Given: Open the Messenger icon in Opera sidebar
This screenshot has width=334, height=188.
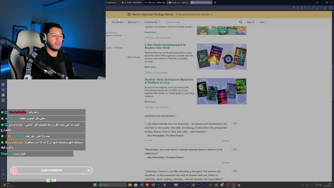Looking at the screenshot, I should point(3,90).
